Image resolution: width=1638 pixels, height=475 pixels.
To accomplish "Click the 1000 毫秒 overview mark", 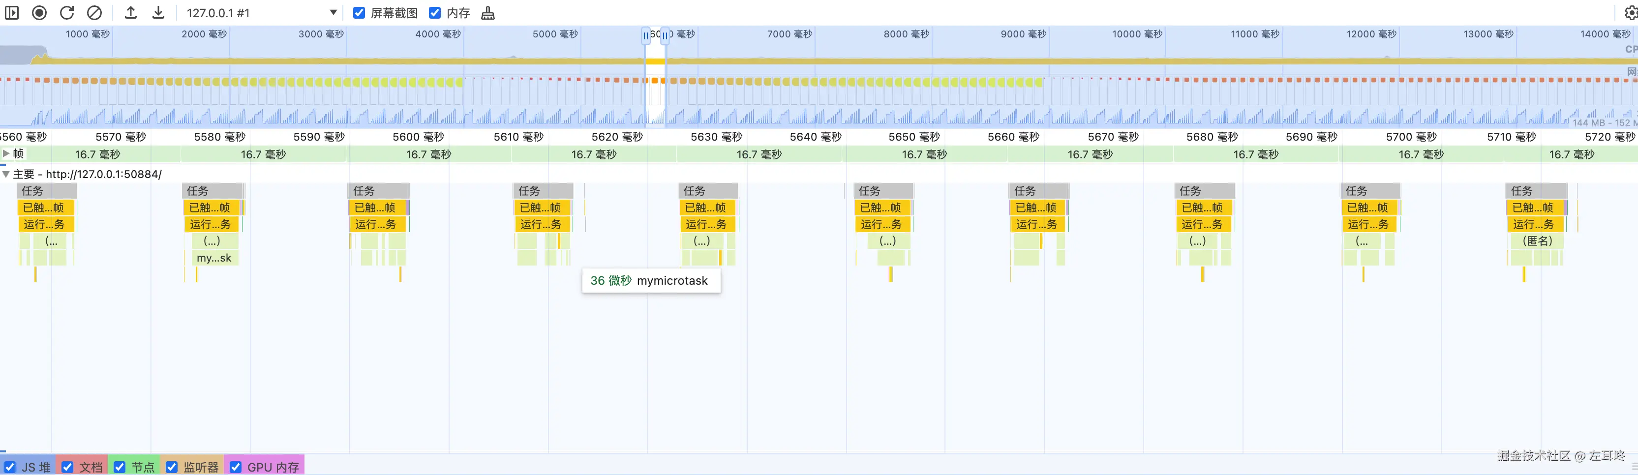I will coord(88,34).
